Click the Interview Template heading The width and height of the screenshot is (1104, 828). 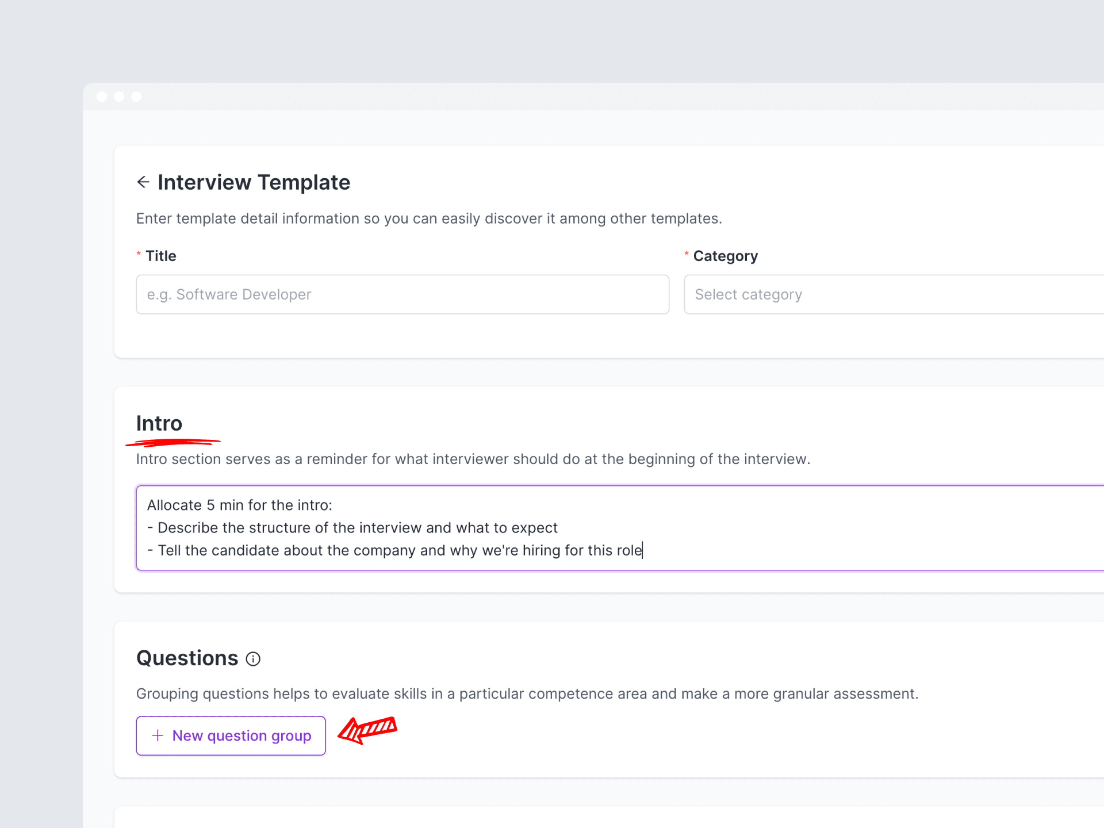[x=254, y=182]
